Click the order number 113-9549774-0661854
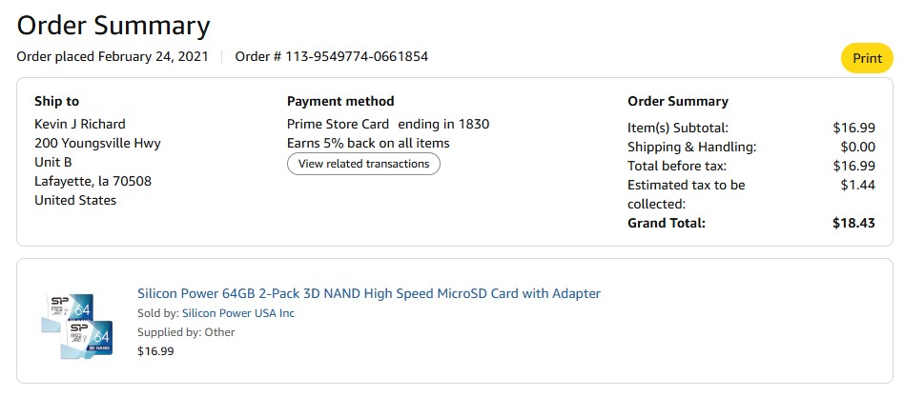The width and height of the screenshot is (904, 396). click(331, 56)
